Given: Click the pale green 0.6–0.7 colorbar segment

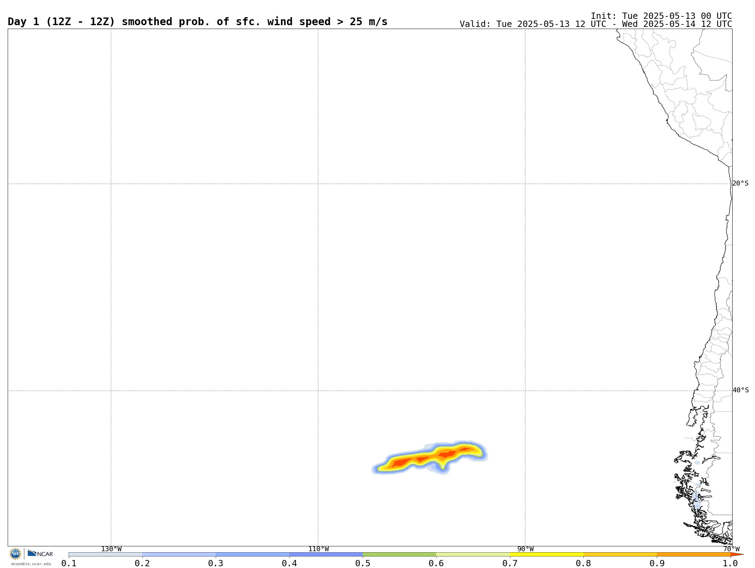Looking at the screenshot, I should [x=473, y=554].
